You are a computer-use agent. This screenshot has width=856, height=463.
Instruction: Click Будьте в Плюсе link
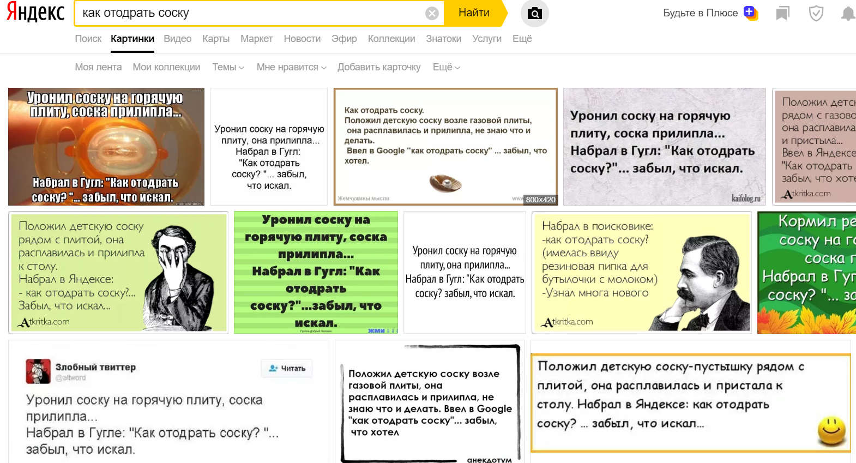click(700, 13)
